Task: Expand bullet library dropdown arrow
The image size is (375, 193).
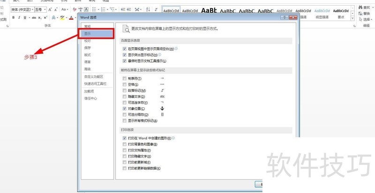Action: point(98,9)
